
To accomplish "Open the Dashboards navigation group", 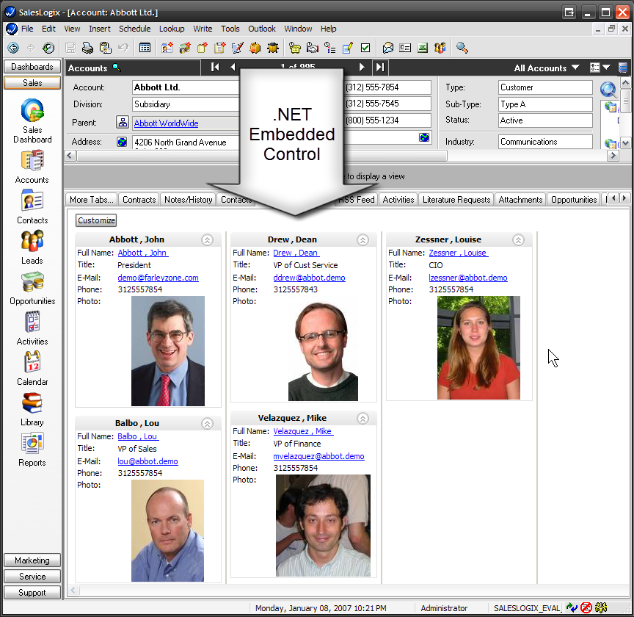I will (32, 67).
